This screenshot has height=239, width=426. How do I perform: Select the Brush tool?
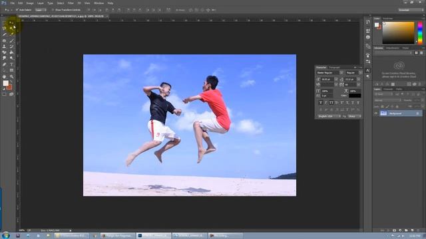coord(11,40)
